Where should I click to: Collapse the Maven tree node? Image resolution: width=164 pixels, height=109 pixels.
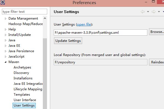click(5, 62)
